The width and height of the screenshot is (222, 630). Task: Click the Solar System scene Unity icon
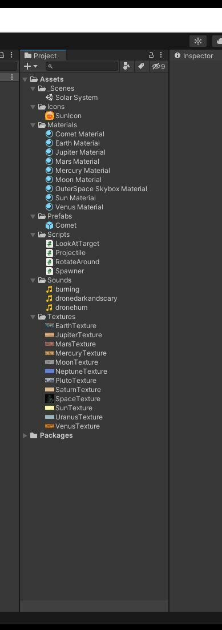coord(50,98)
